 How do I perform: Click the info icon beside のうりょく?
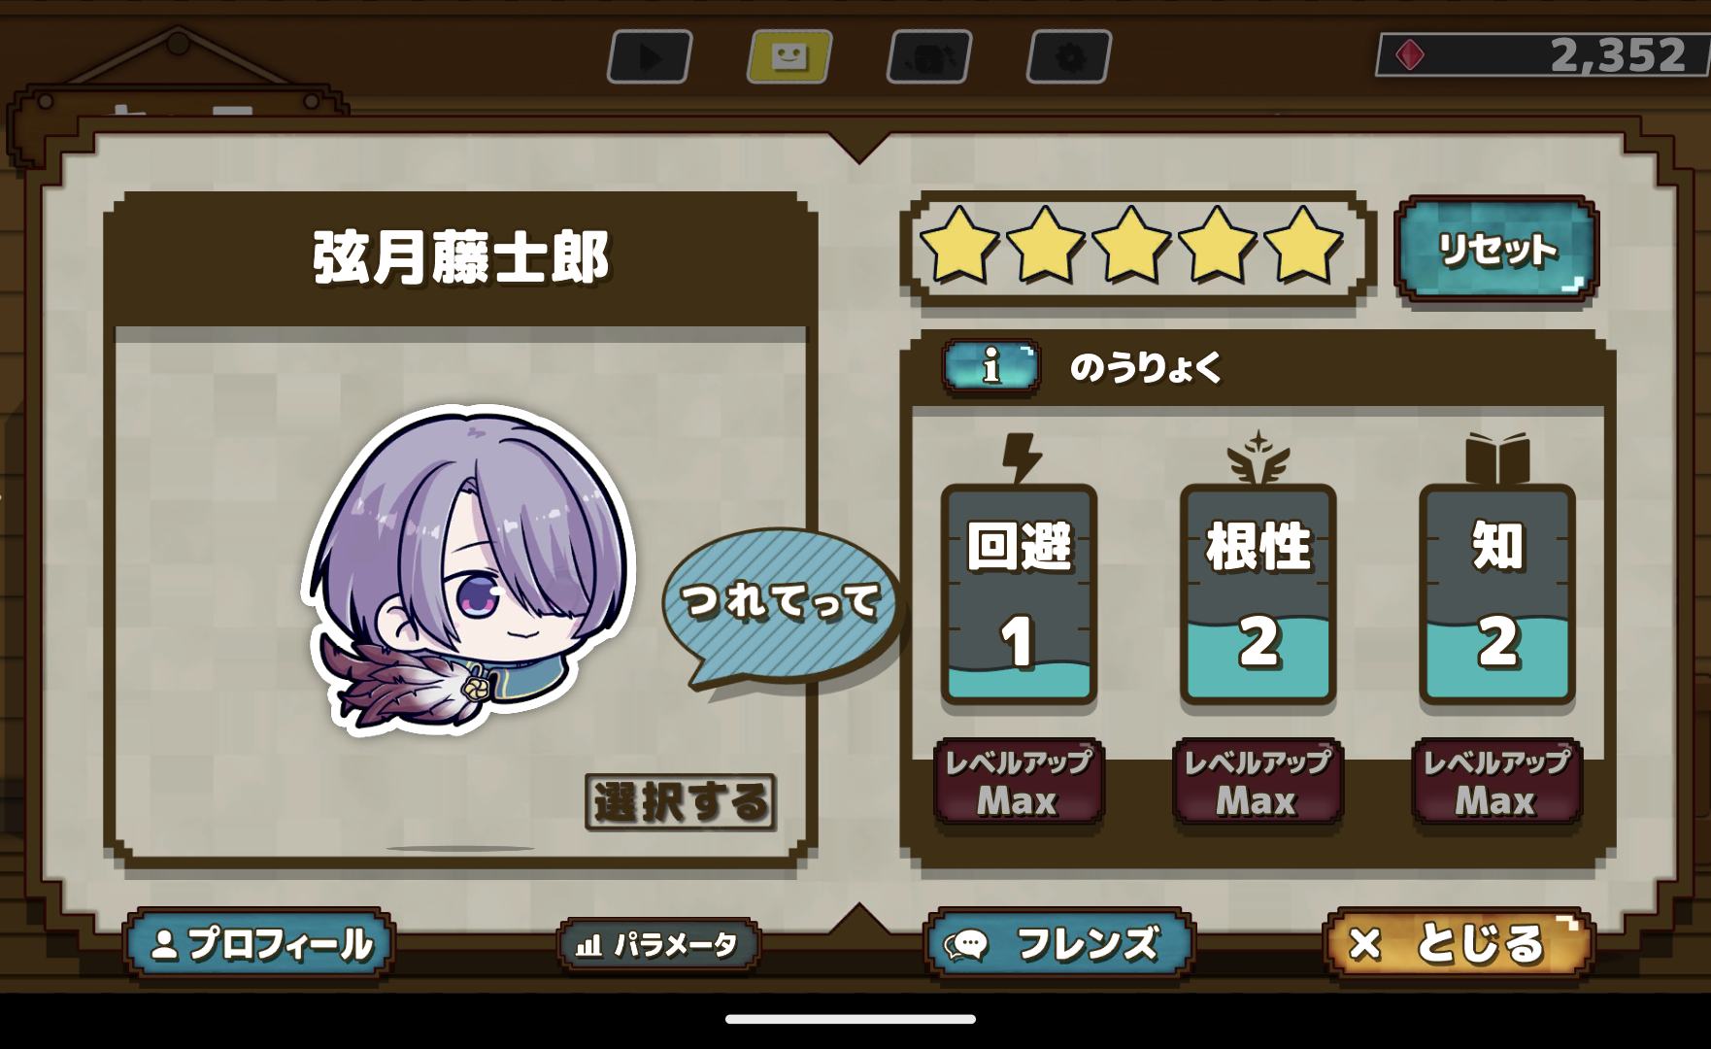pos(990,367)
